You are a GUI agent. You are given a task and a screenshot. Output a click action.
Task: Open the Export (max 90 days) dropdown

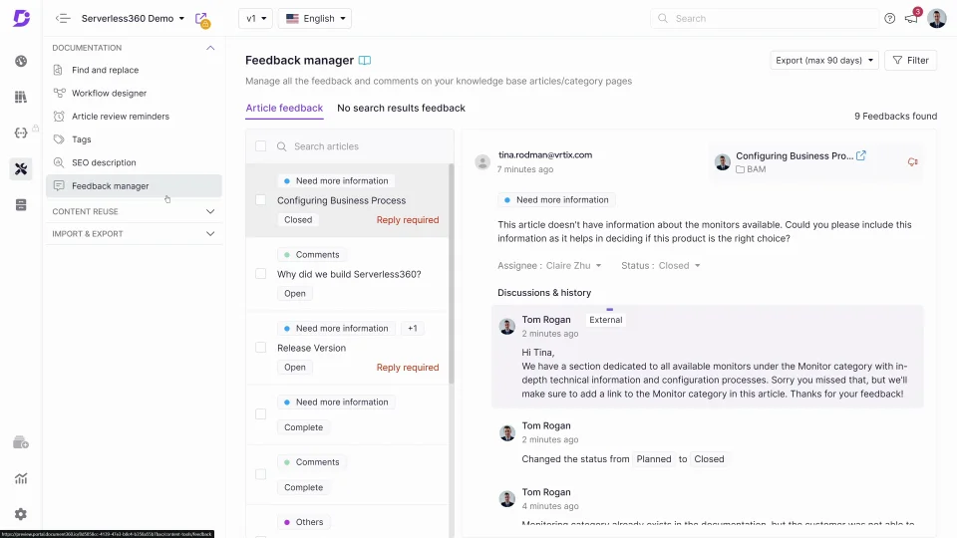point(824,60)
